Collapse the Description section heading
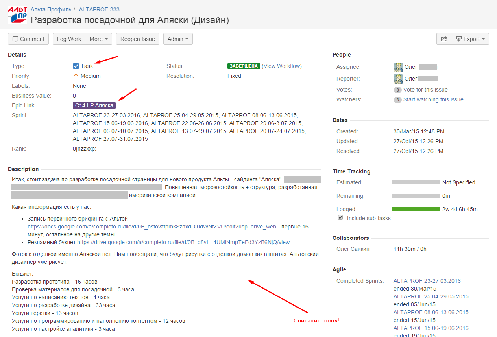 tap(23, 169)
